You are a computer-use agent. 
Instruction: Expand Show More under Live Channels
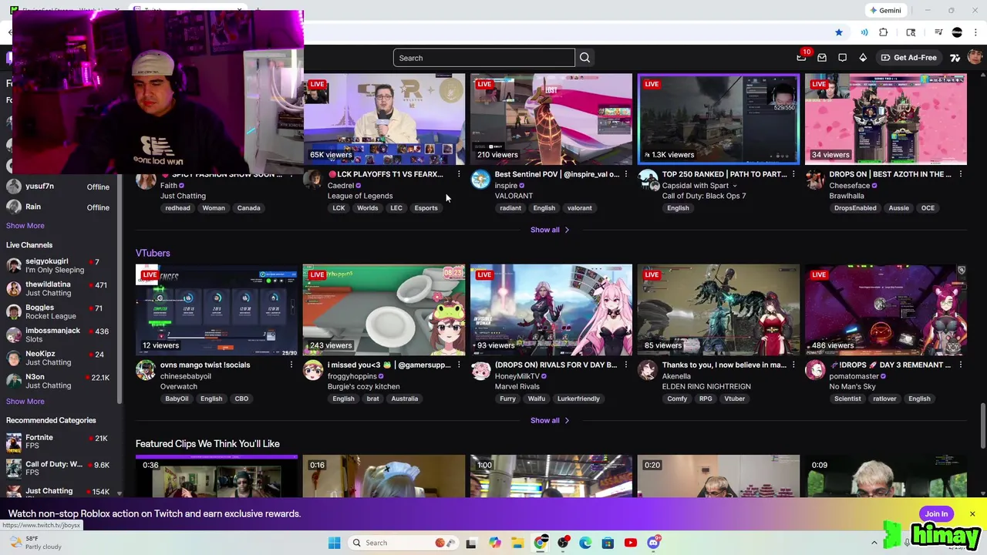tap(25, 401)
